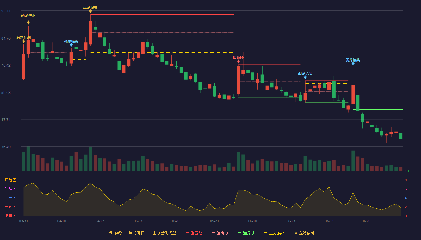Click the red arrow under 假龙吟
Viewport: 421px width, 240px height.
click(238, 61)
